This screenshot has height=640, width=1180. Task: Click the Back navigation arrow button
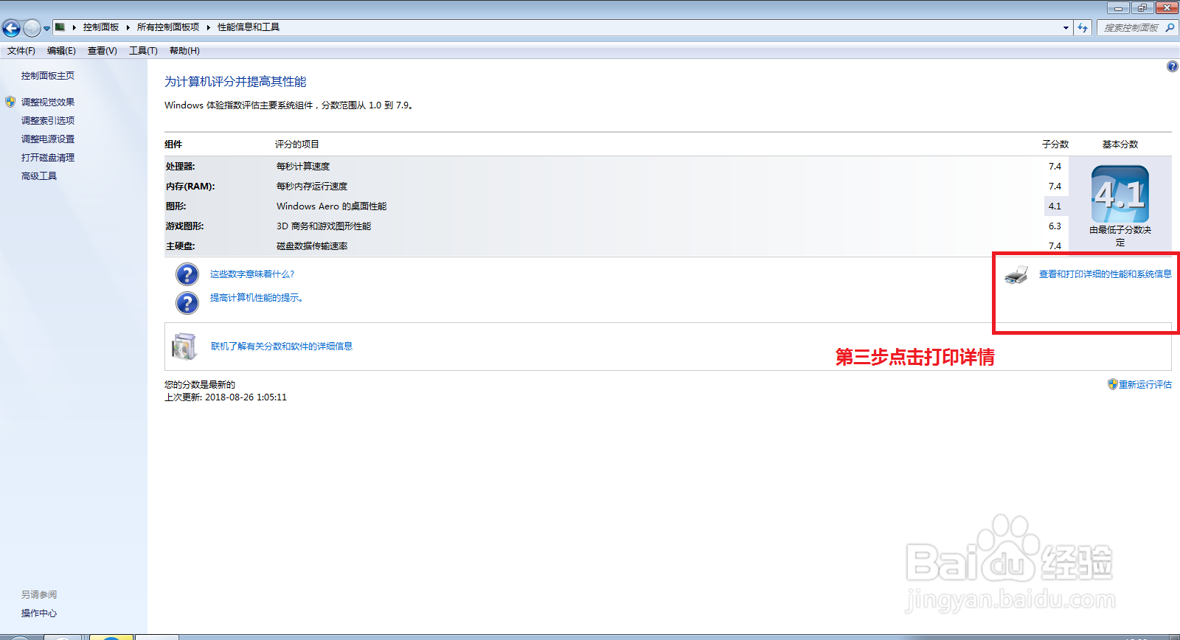click(x=11, y=28)
